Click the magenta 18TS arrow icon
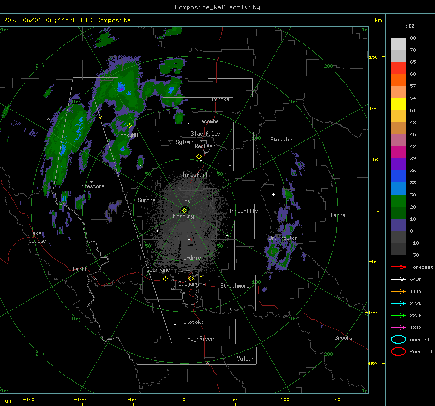Image resolution: width=435 pixels, height=406 pixels. pyautogui.click(x=398, y=328)
